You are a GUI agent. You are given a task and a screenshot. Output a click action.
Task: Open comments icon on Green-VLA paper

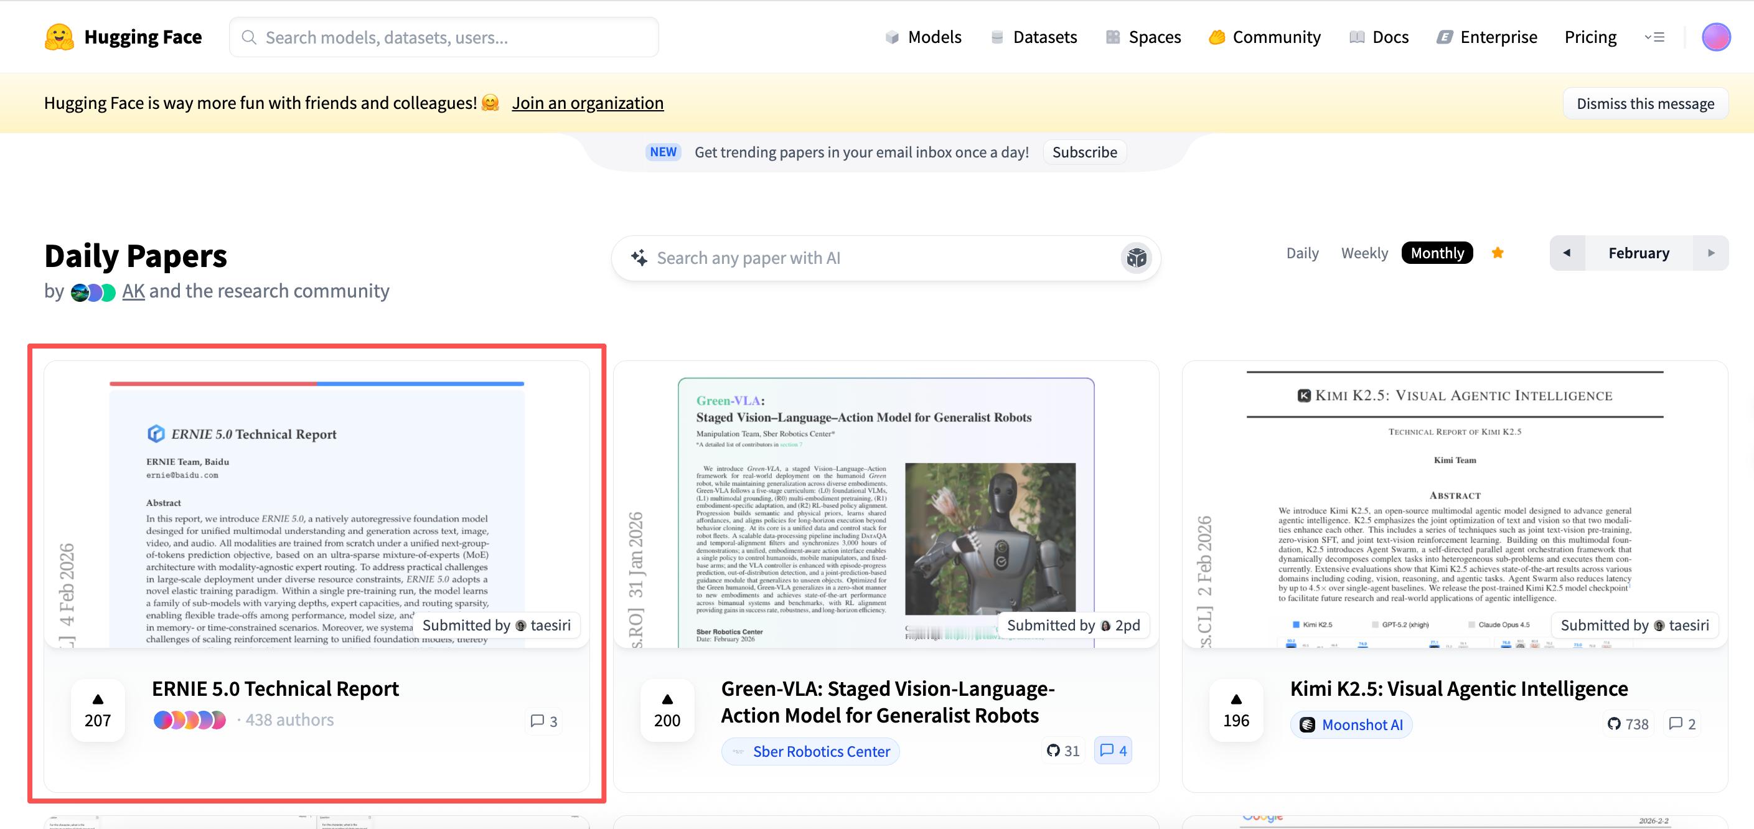1114,750
